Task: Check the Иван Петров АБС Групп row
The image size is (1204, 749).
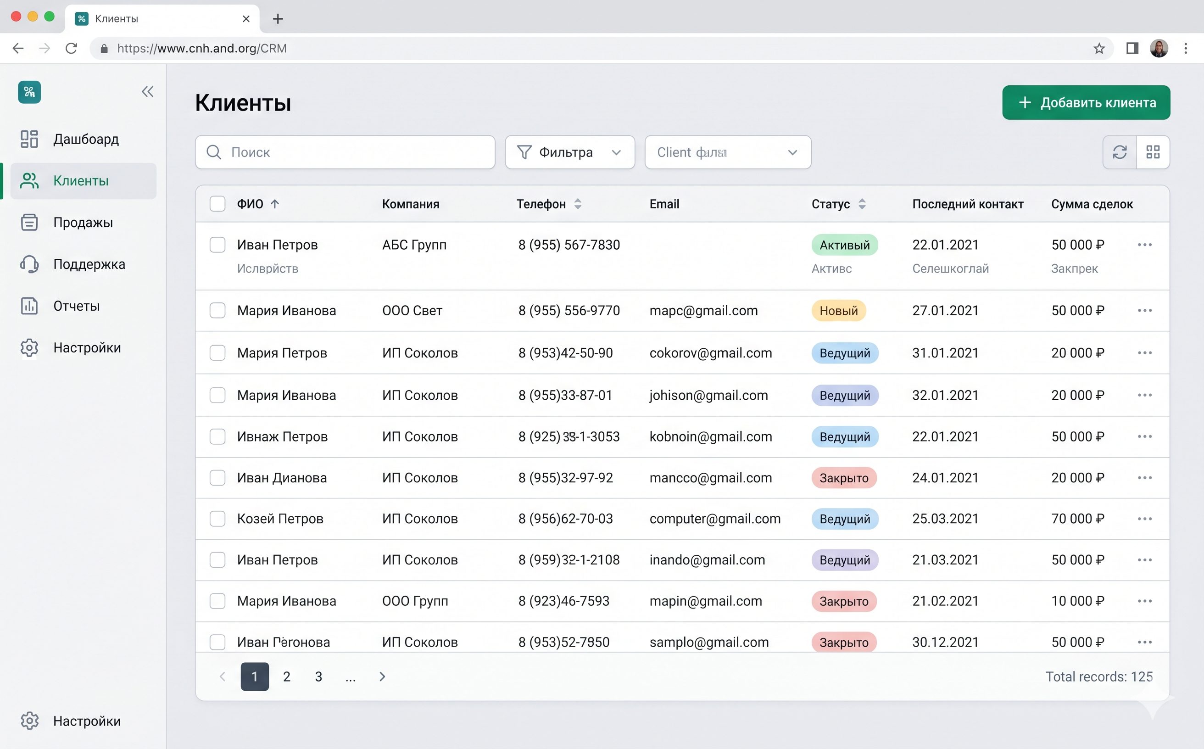Action: coord(217,245)
